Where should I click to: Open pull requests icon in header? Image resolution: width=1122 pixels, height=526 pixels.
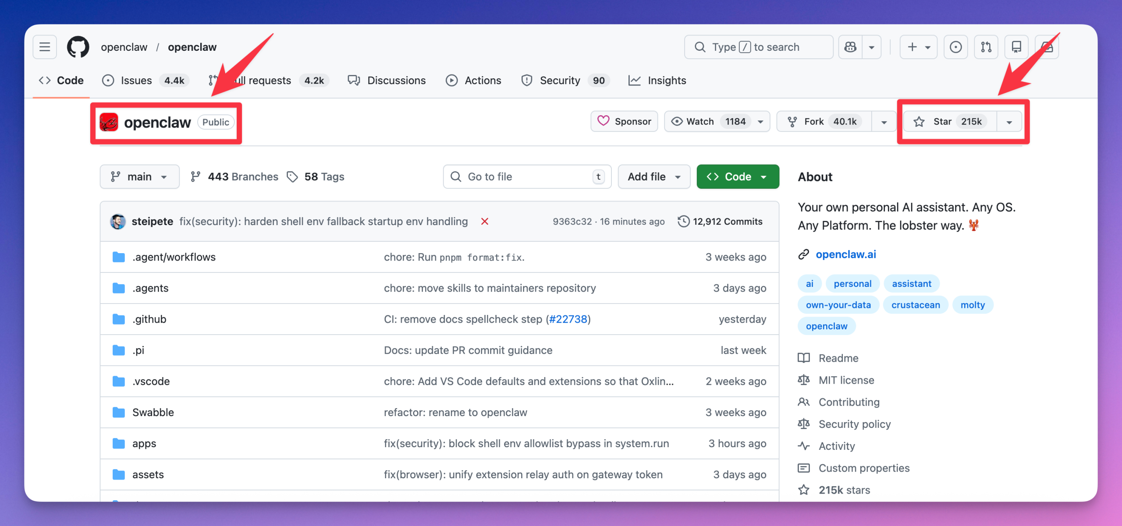(986, 47)
